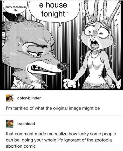Click the rabbit's clenched fist
This screenshot has height=151, width=123.
70,83
